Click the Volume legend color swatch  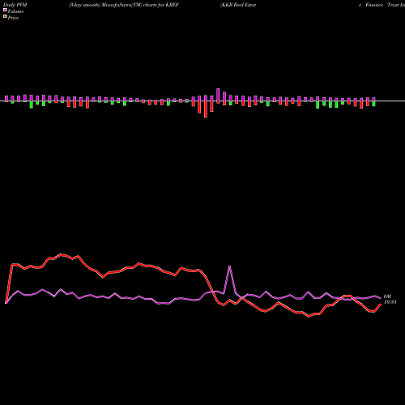5,11
